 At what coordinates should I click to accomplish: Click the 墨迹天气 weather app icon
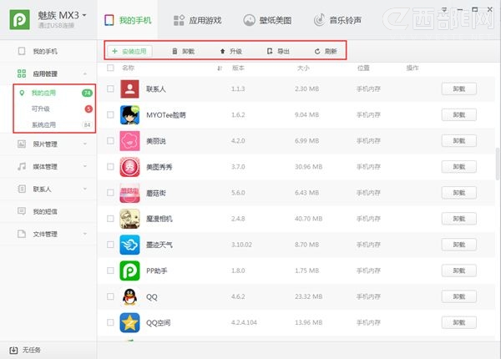click(129, 245)
